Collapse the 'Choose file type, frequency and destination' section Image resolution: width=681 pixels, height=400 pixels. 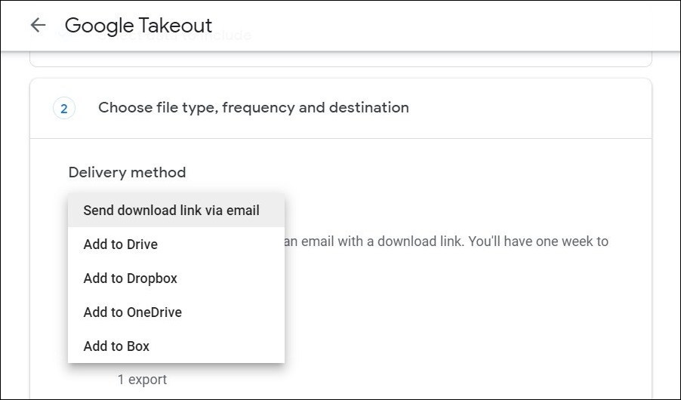coord(254,108)
